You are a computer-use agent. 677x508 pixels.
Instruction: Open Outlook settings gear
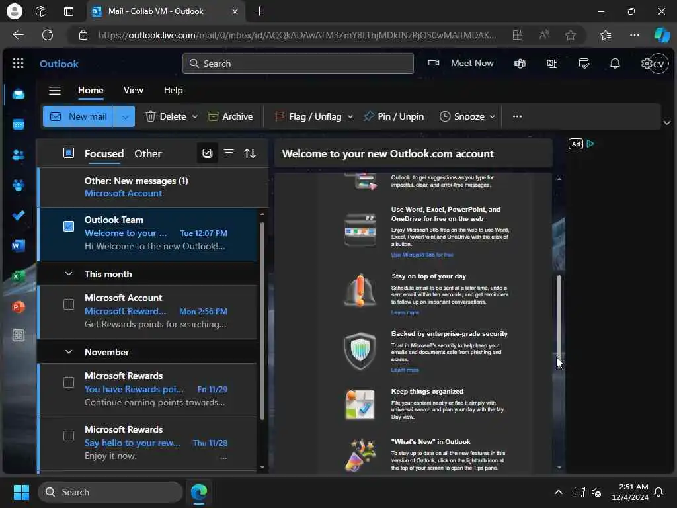[646, 63]
